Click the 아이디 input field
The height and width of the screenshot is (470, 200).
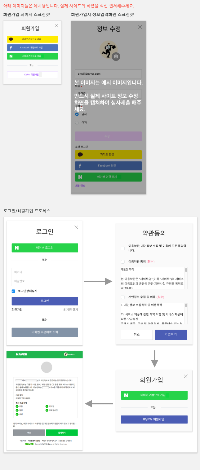click(45, 272)
